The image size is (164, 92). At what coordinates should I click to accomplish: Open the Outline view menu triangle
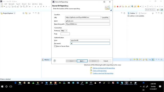pos(156,13)
